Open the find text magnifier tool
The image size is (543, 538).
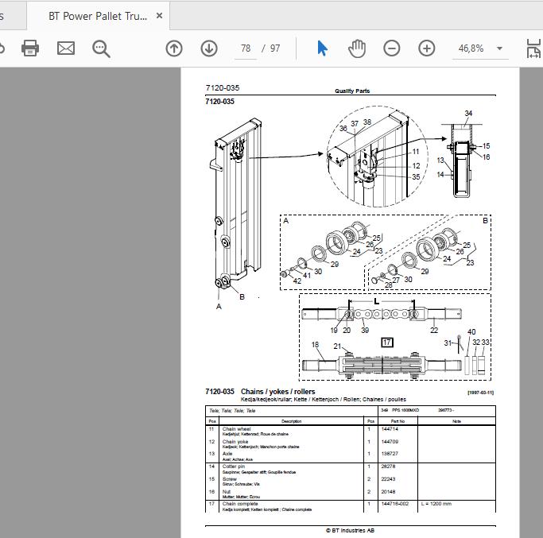coord(101,48)
